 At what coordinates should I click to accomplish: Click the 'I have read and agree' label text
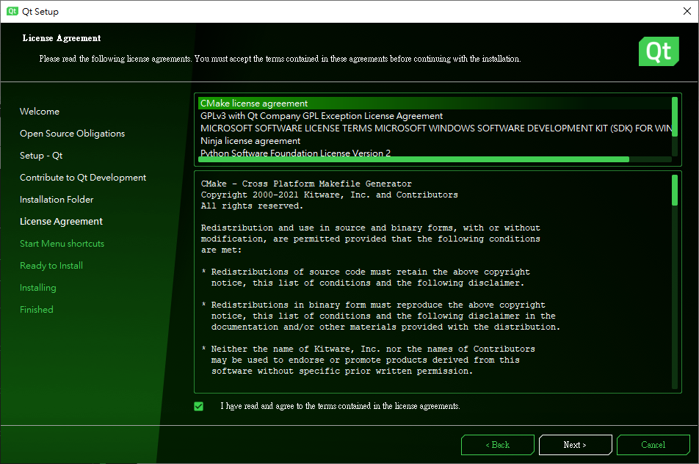coord(340,406)
